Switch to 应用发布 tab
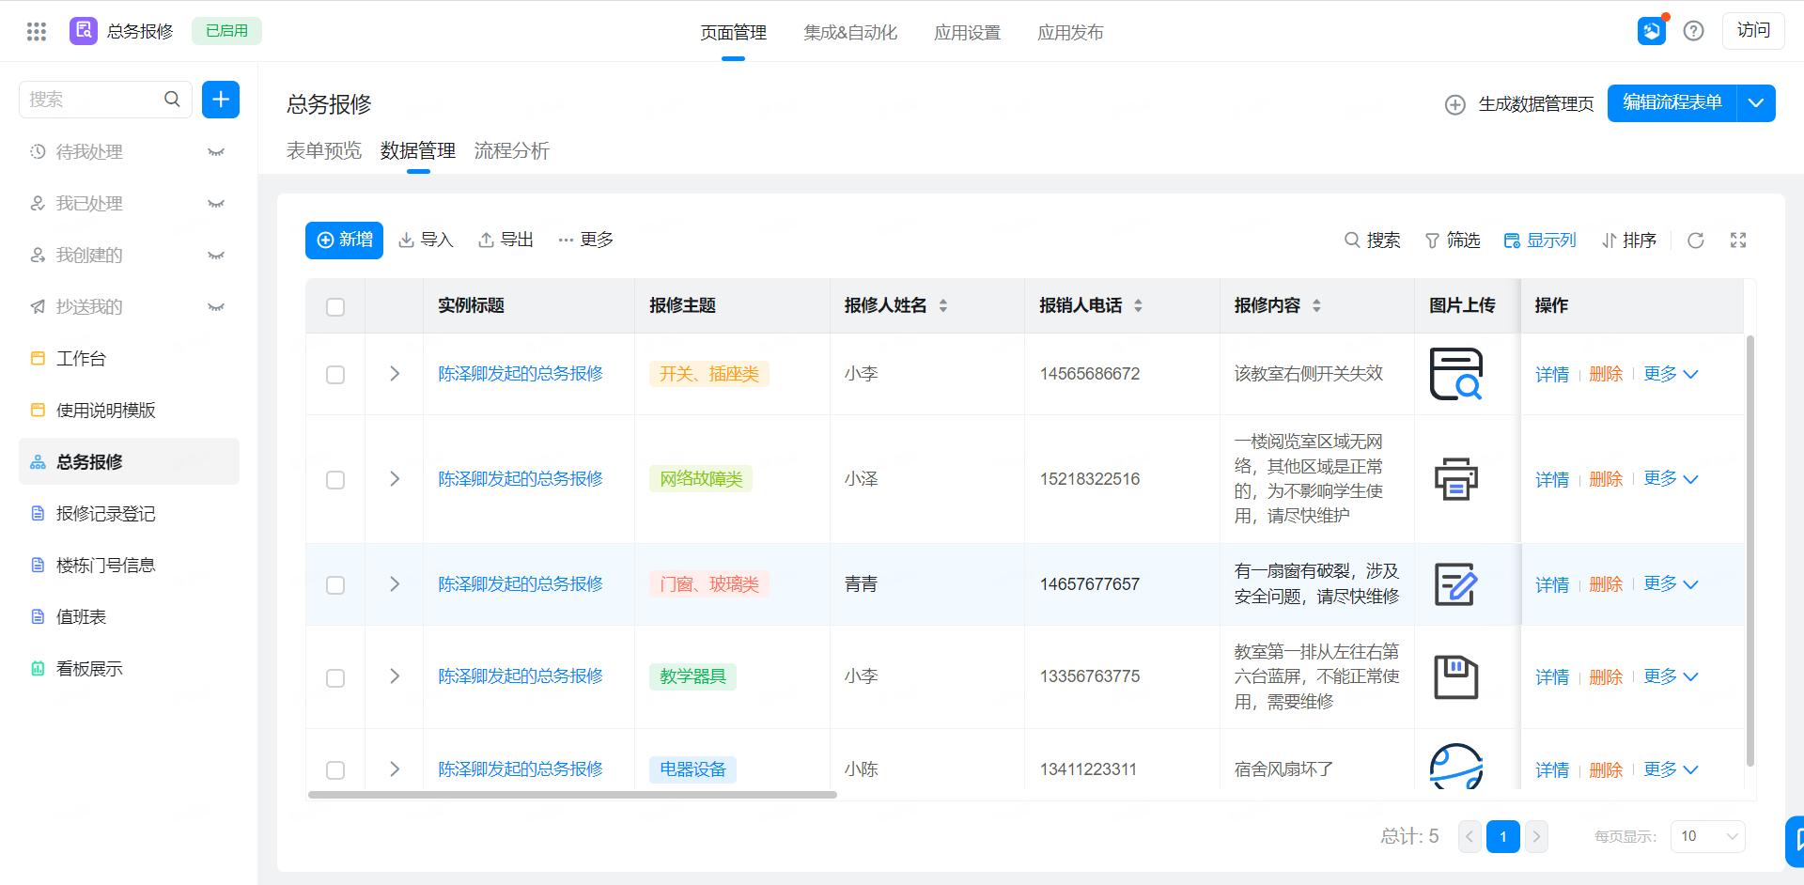 1070,32
